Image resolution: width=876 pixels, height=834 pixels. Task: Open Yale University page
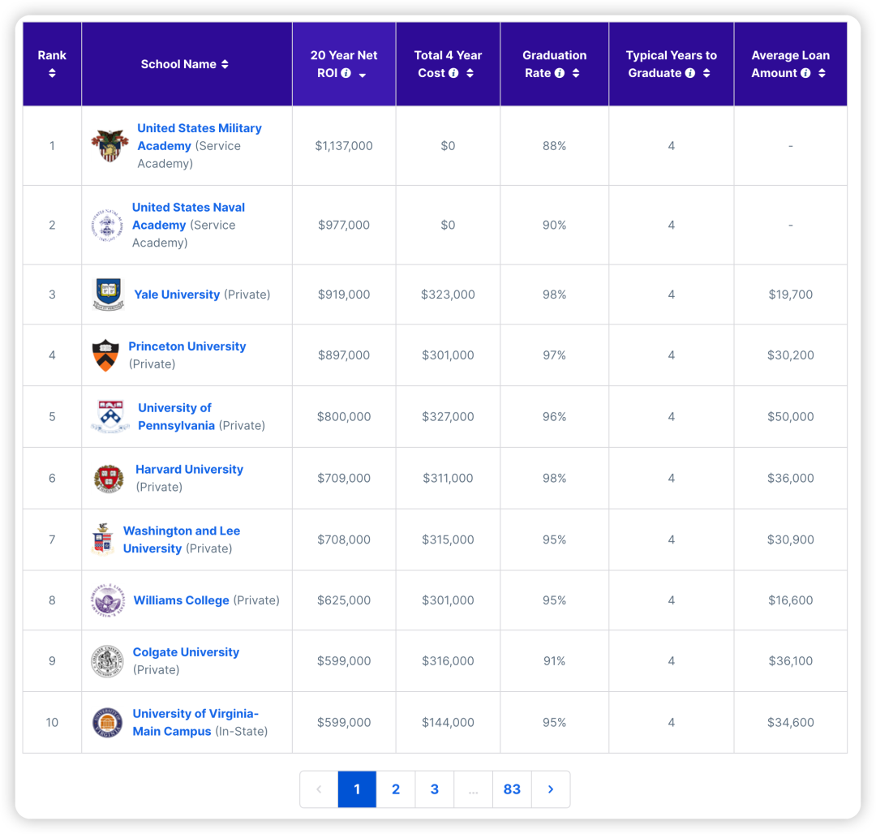pos(177,294)
